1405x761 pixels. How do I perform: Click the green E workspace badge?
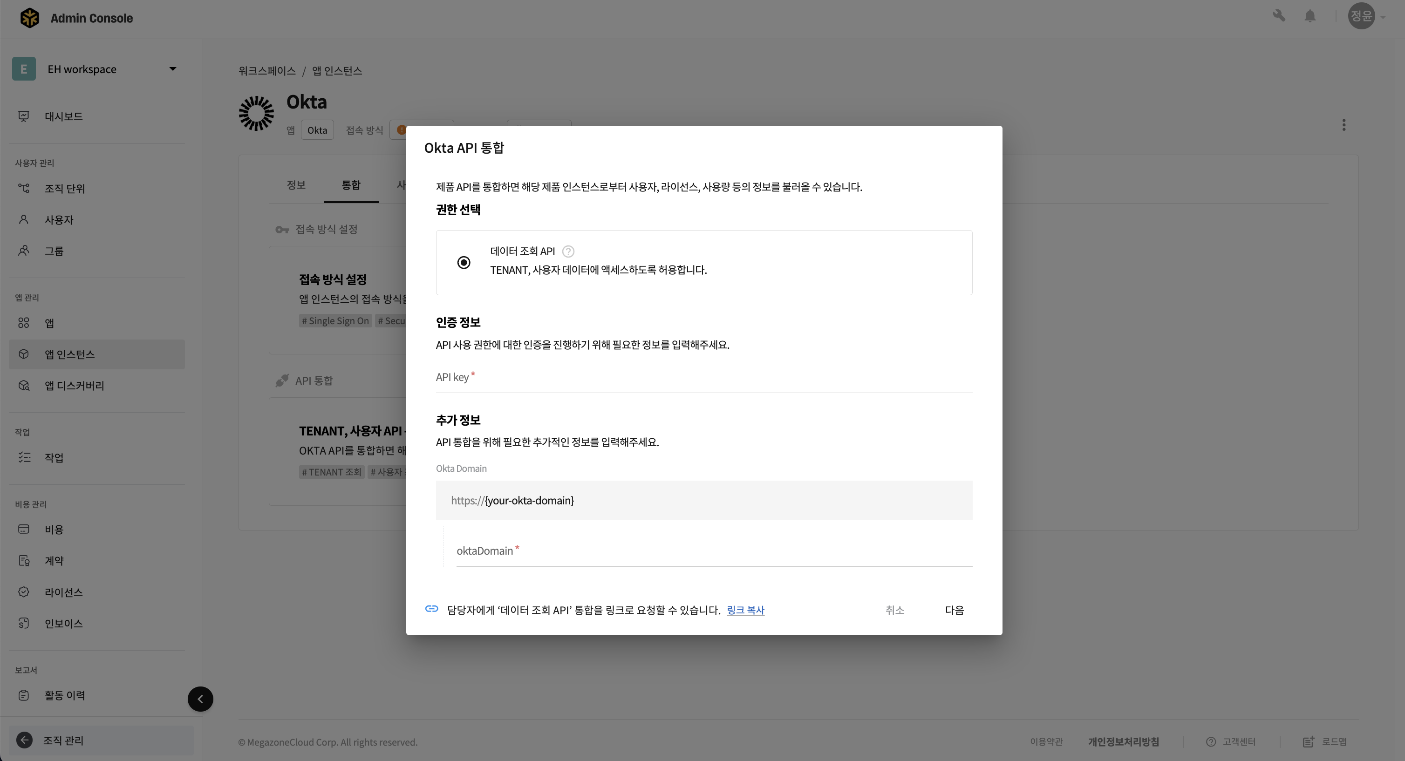[24, 68]
